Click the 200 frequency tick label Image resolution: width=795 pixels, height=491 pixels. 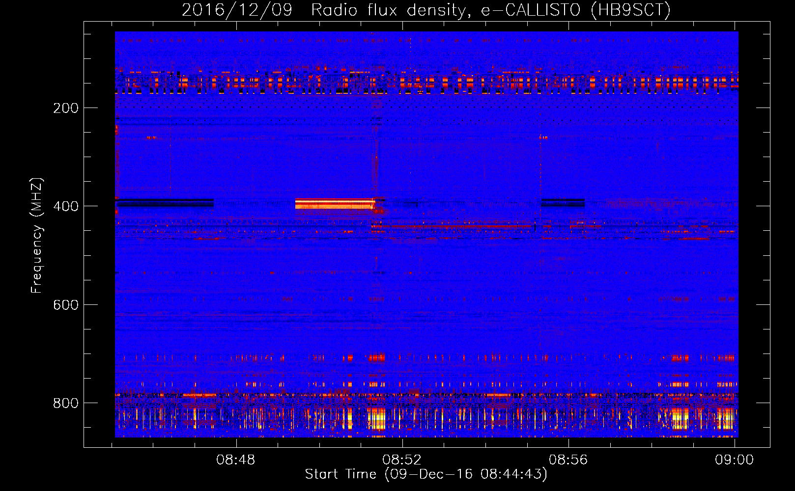click(x=66, y=108)
